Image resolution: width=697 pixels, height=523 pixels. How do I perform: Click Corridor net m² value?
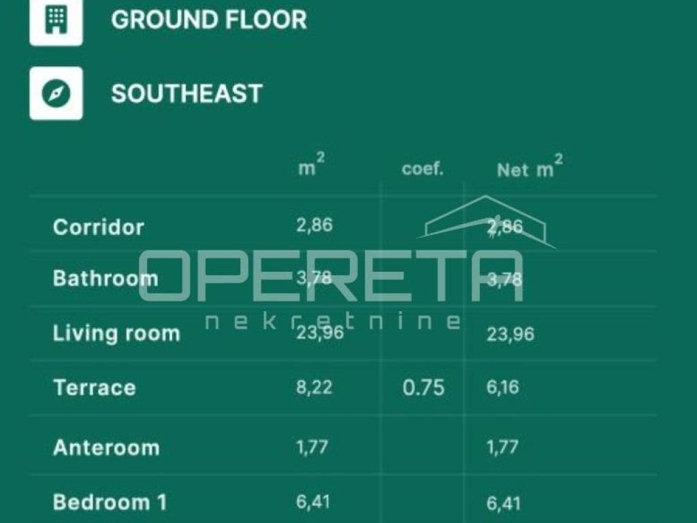505,227
